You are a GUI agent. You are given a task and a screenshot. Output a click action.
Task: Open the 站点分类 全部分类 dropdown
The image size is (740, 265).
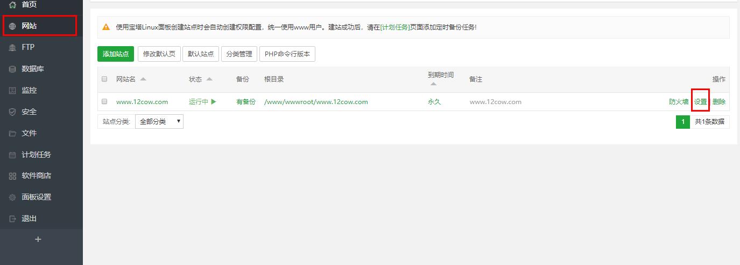click(x=159, y=121)
